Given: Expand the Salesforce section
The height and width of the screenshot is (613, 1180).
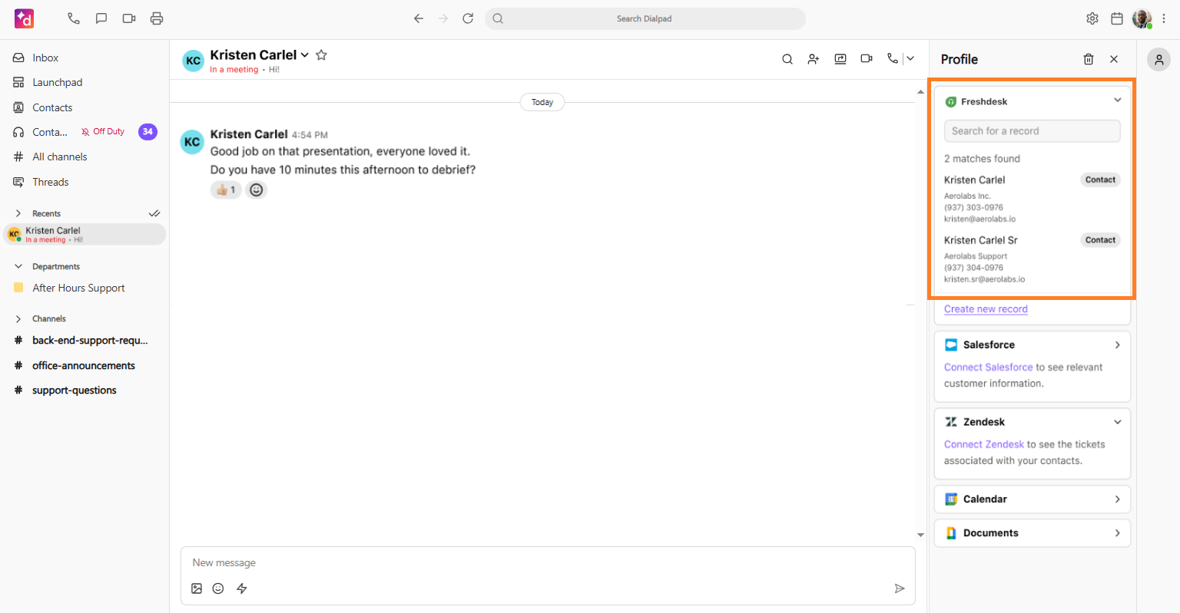Looking at the screenshot, I should (x=1118, y=344).
